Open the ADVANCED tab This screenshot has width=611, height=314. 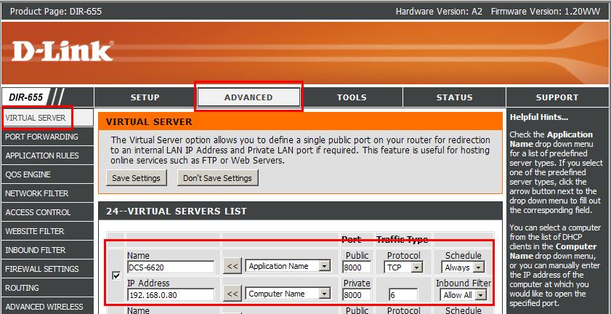click(248, 97)
